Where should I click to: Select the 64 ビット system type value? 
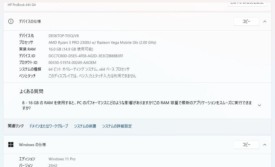[89, 69]
